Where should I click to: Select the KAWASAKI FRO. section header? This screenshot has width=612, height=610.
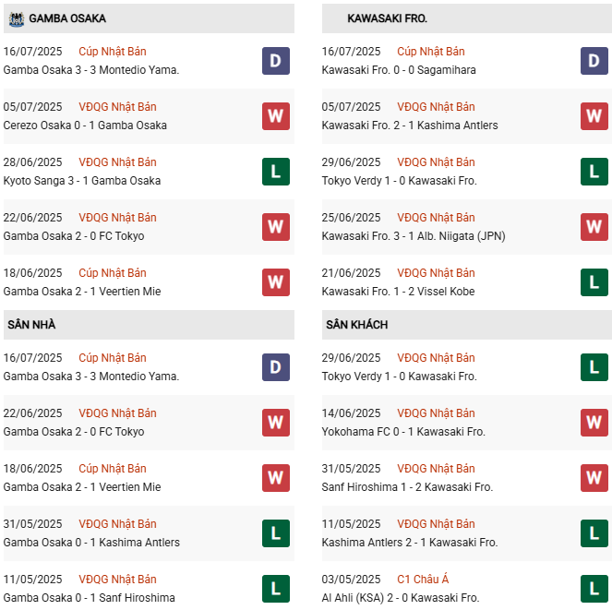pyautogui.click(x=387, y=18)
